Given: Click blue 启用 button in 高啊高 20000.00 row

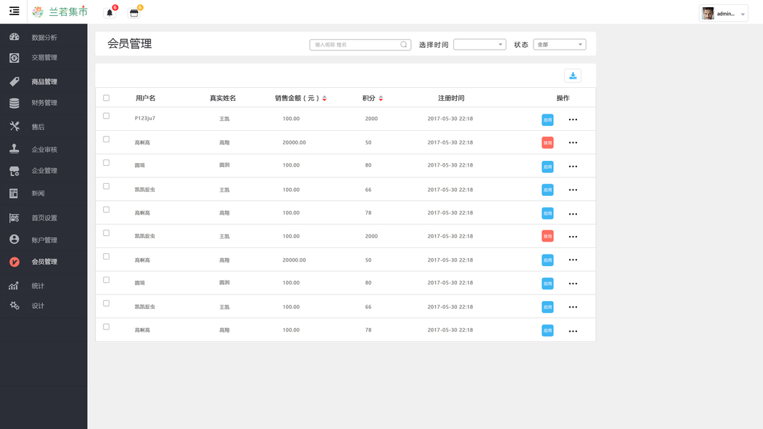Looking at the screenshot, I should click(x=548, y=260).
